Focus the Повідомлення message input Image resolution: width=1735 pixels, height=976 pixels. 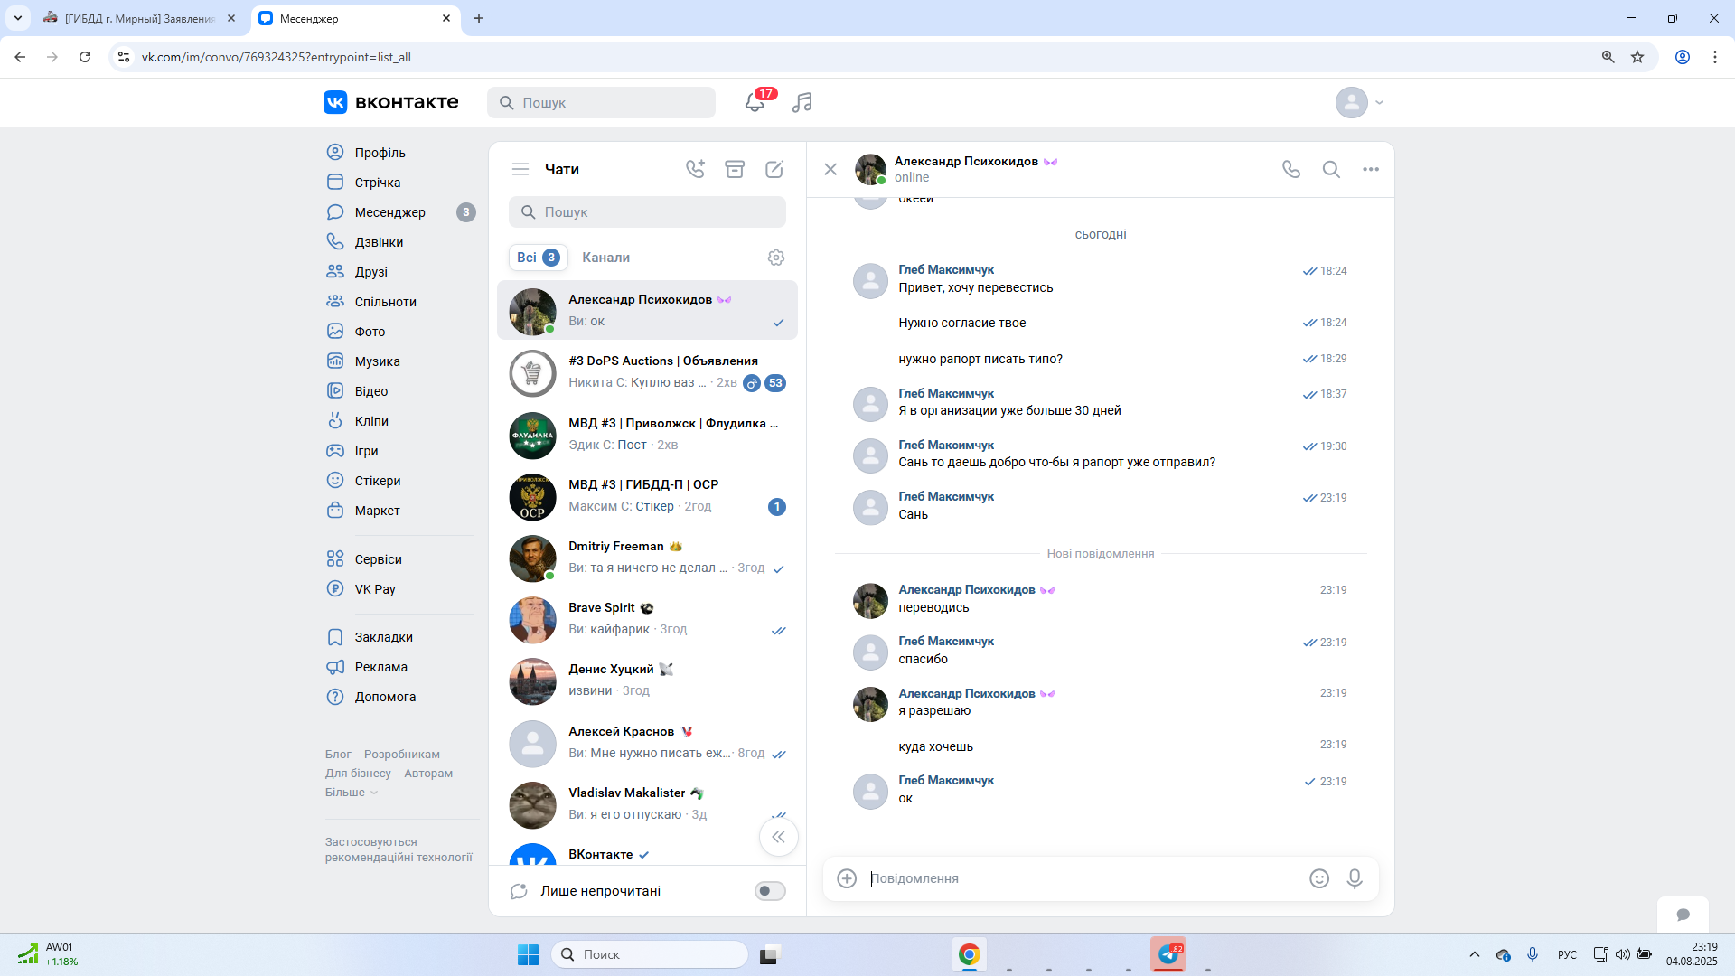pyautogui.click(x=1084, y=878)
